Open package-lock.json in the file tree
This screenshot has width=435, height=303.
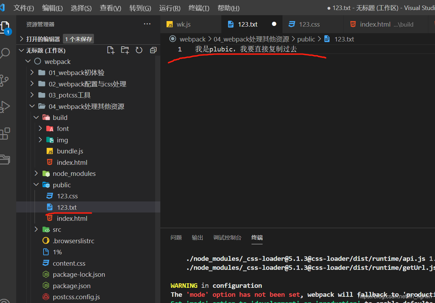88,274
